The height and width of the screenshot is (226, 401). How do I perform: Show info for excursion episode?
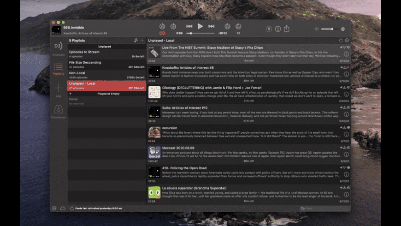coord(346,134)
